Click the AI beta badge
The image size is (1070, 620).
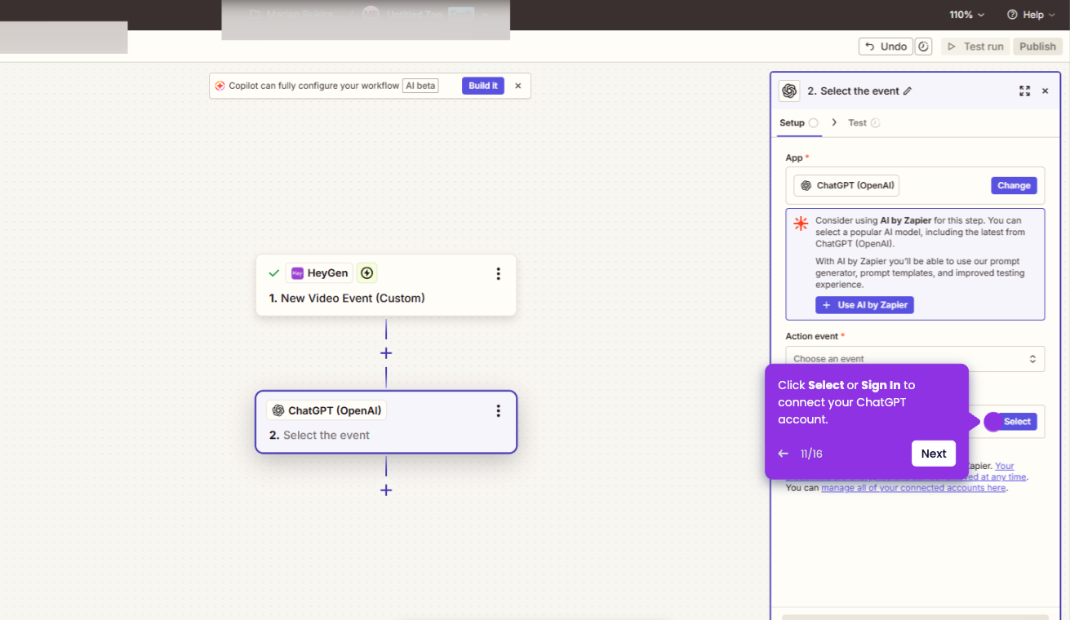tap(420, 86)
